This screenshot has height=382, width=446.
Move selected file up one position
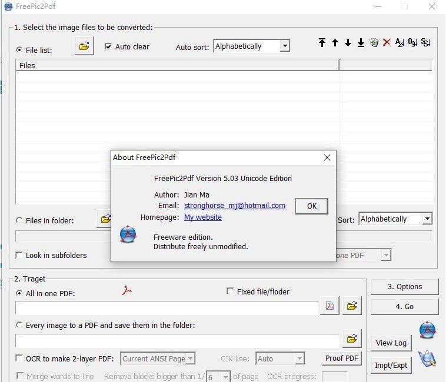point(335,42)
